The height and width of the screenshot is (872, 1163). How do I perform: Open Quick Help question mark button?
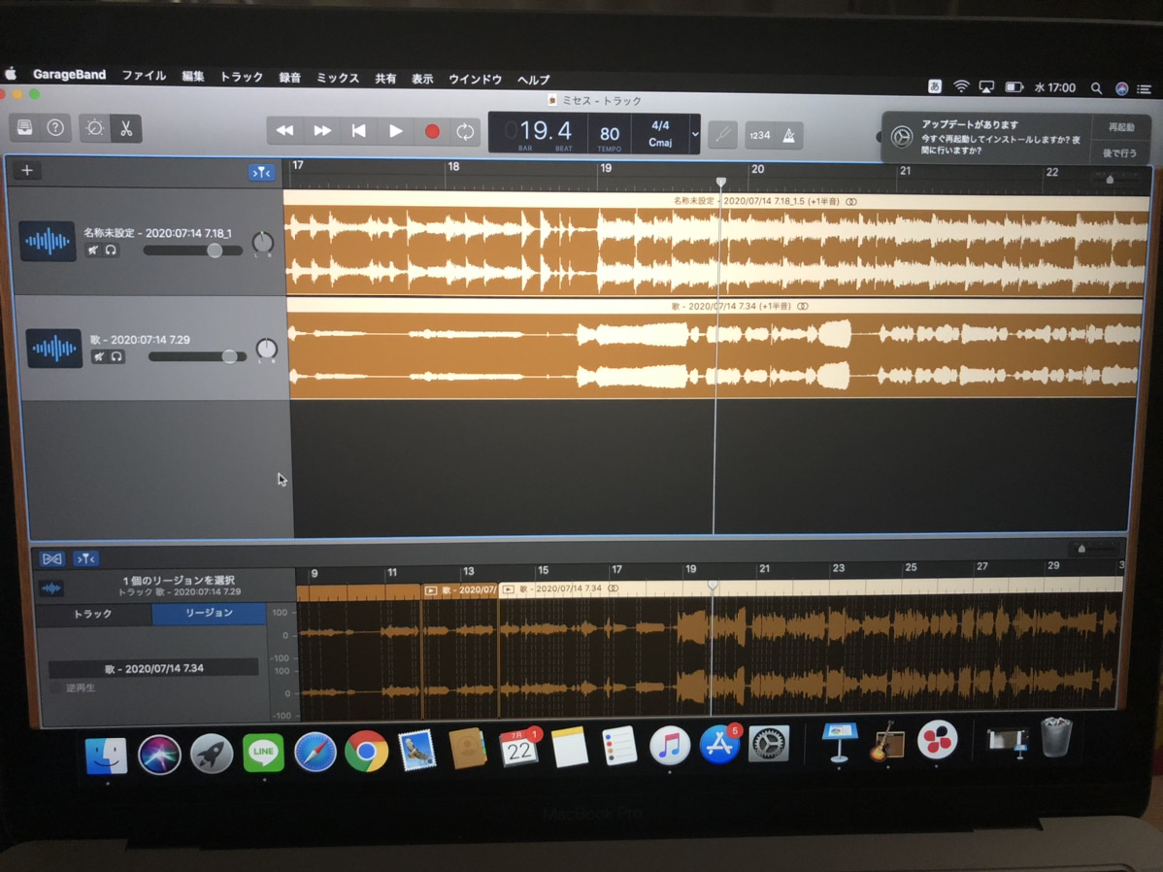(55, 127)
